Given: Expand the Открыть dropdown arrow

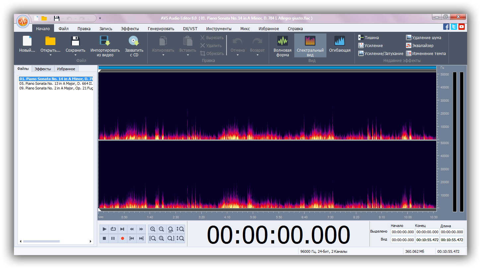Looking at the screenshot, I should pos(50,55).
